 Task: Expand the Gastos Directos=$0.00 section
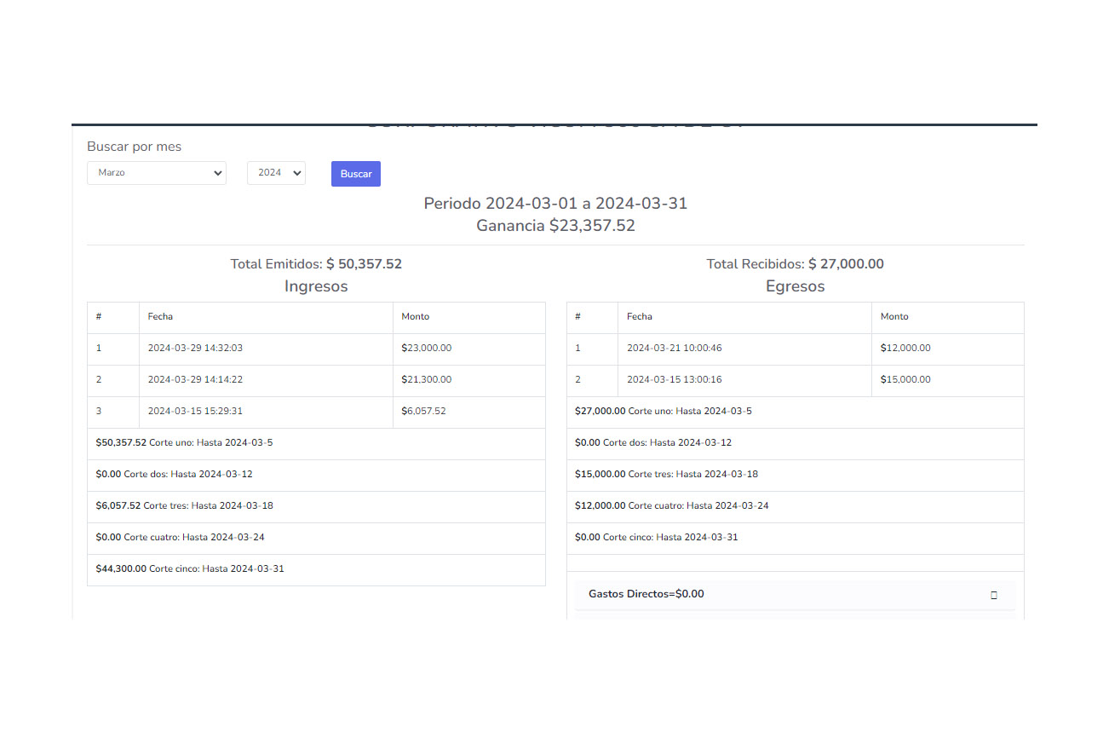tap(646, 594)
